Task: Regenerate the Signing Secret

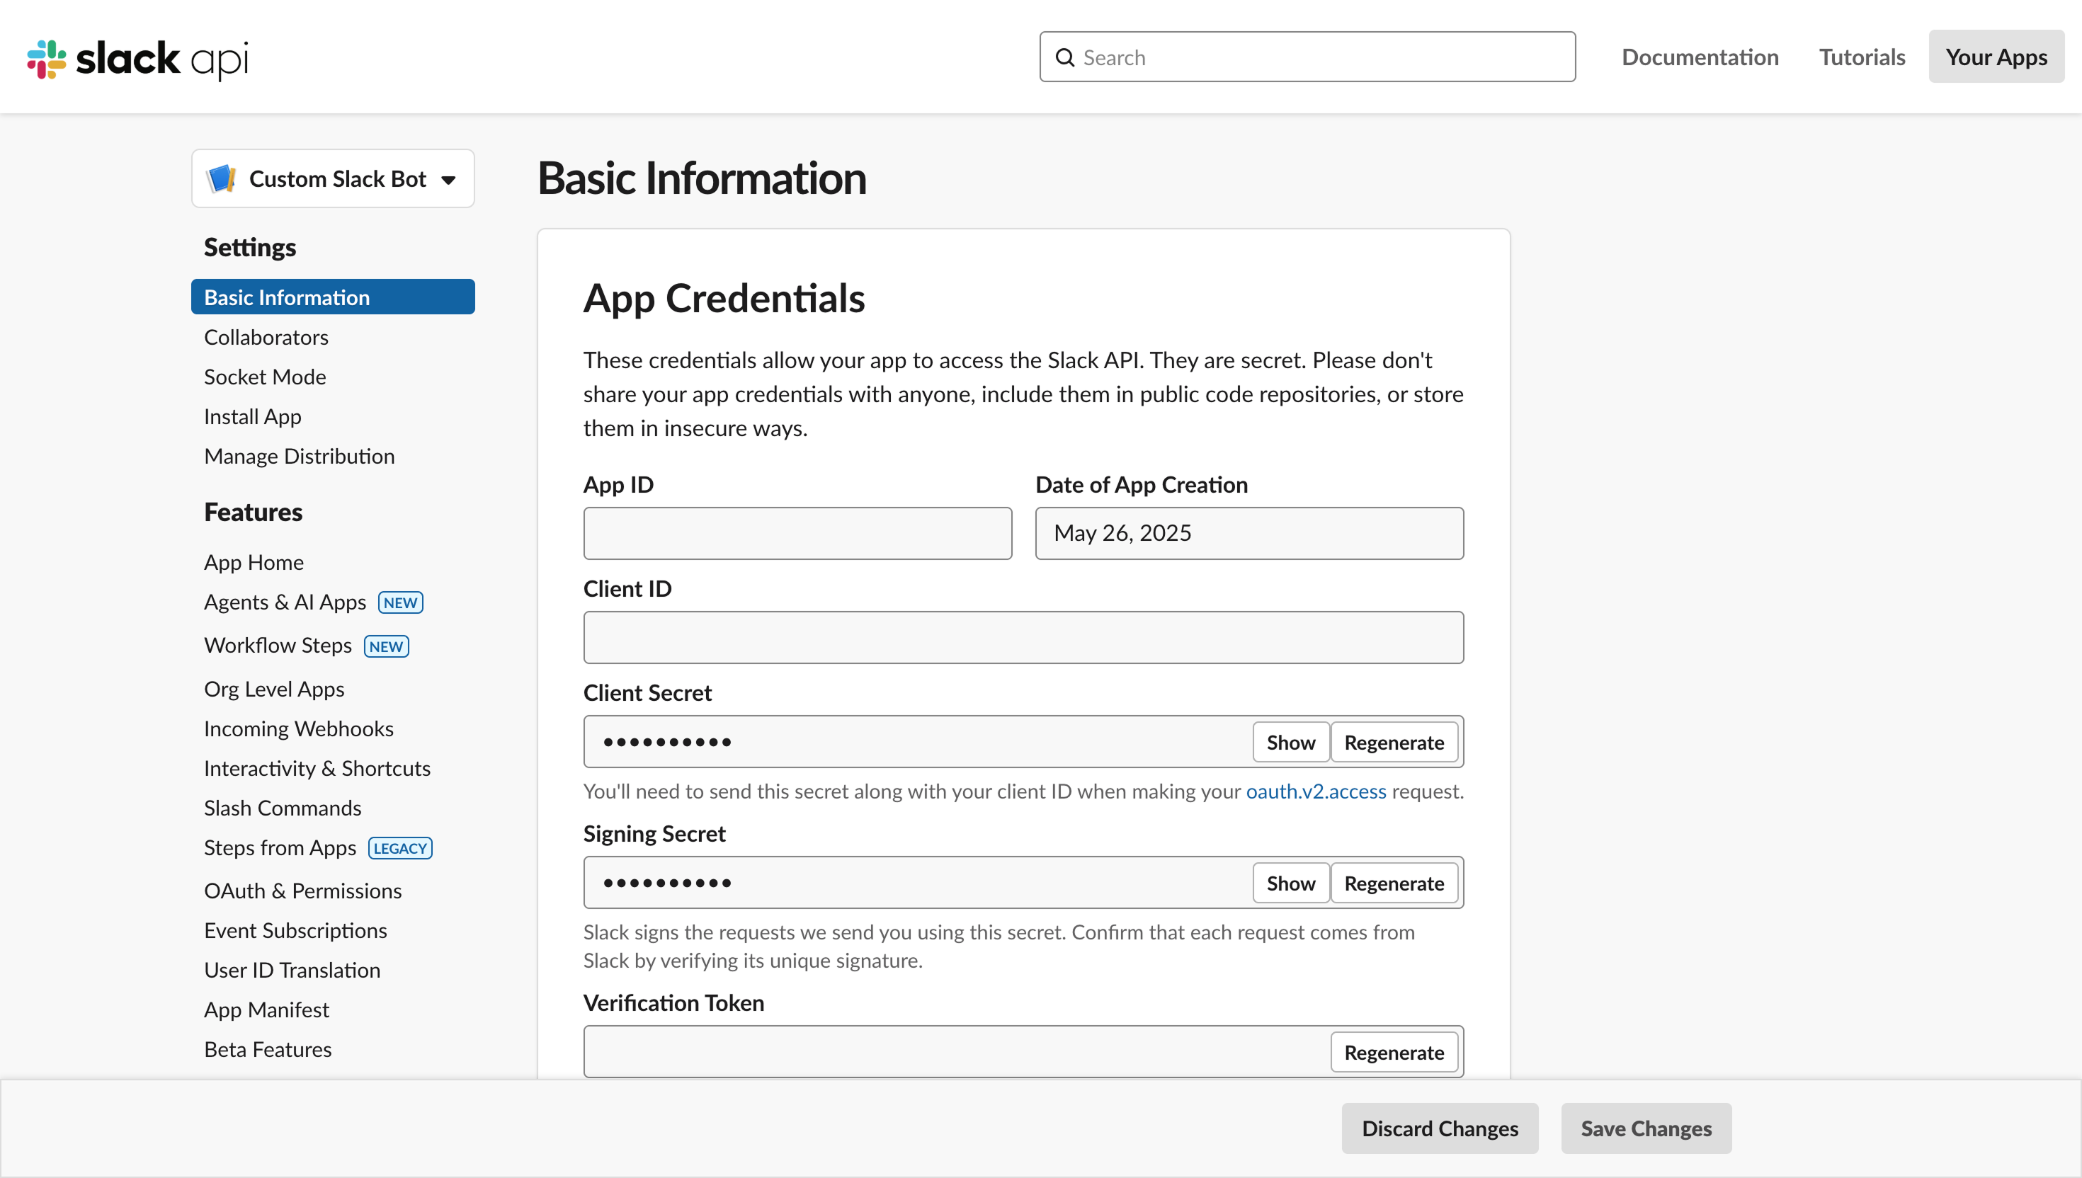Action: [x=1394, y=883]
